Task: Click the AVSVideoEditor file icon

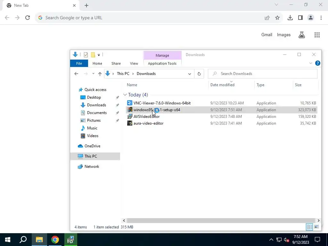Action: click(x=130, y=117)
